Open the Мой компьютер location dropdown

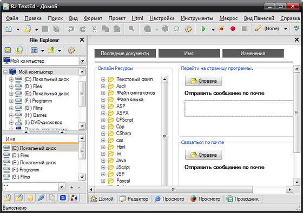click(82, 61)
